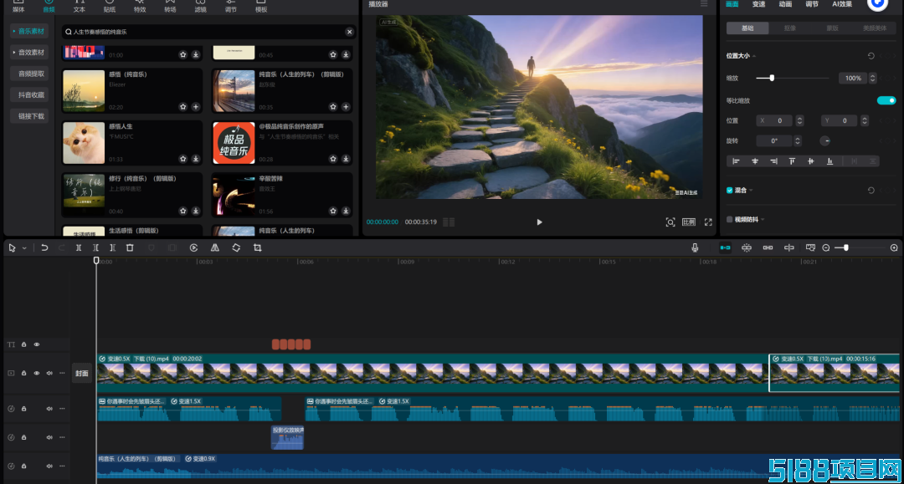Screen dimensions: 904x484
Task: Open the selection tool dropdown arrow
Action: (24, 248)
